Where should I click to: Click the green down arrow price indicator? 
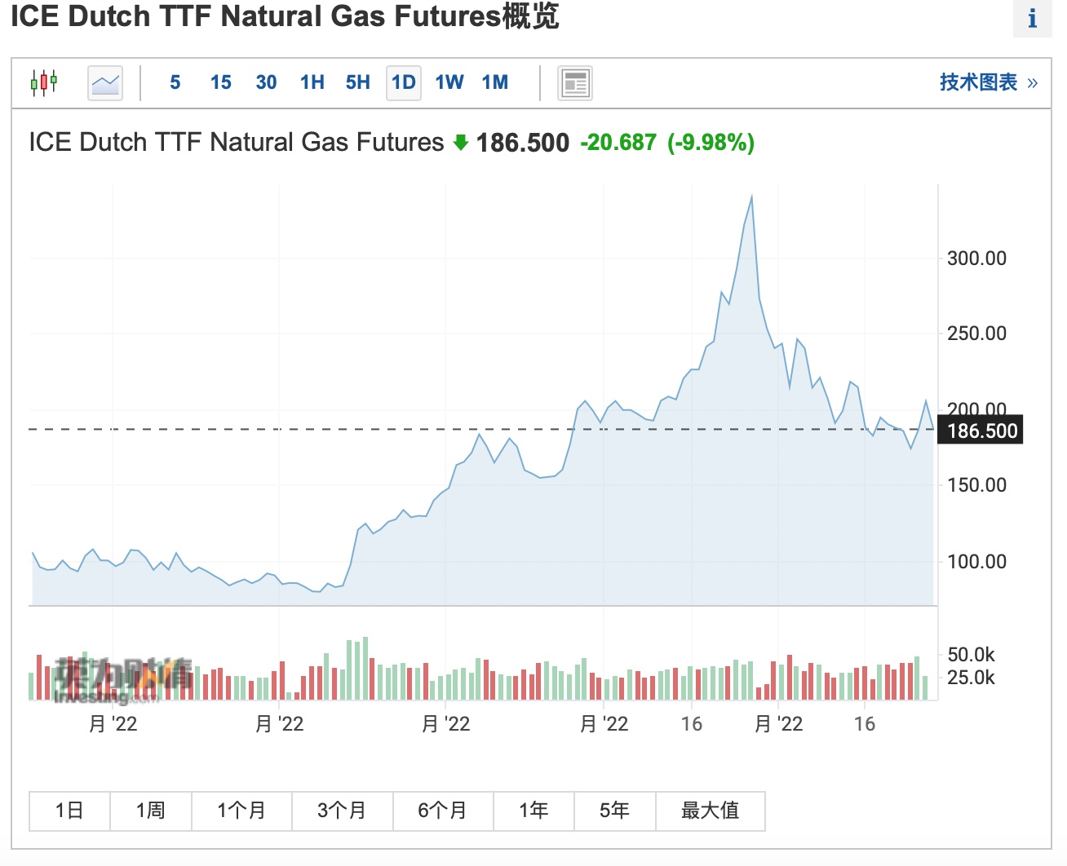[x=461, y=143]
